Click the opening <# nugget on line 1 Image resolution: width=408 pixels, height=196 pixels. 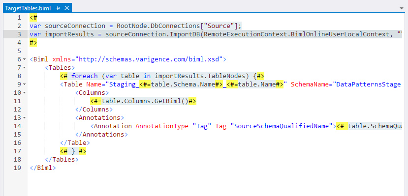point(33,18)
